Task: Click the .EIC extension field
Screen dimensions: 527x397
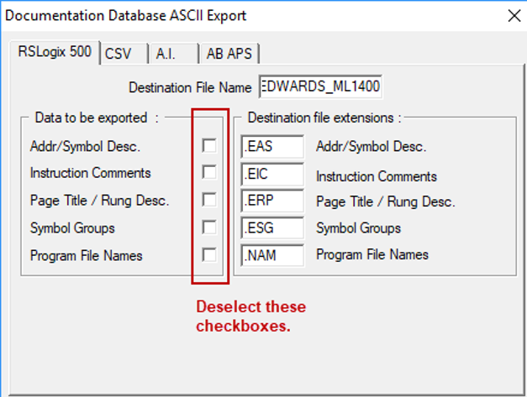Action: (x=272, y=175)
